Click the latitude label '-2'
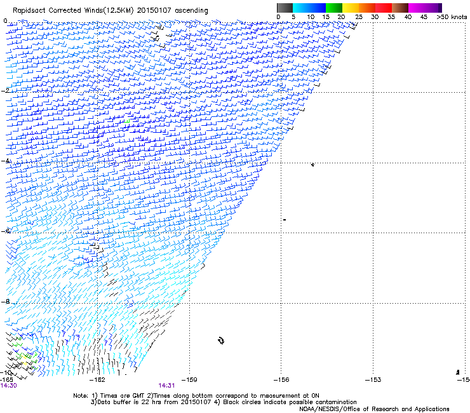This screenshot has width=470, height=413. (x=5, y=91)
